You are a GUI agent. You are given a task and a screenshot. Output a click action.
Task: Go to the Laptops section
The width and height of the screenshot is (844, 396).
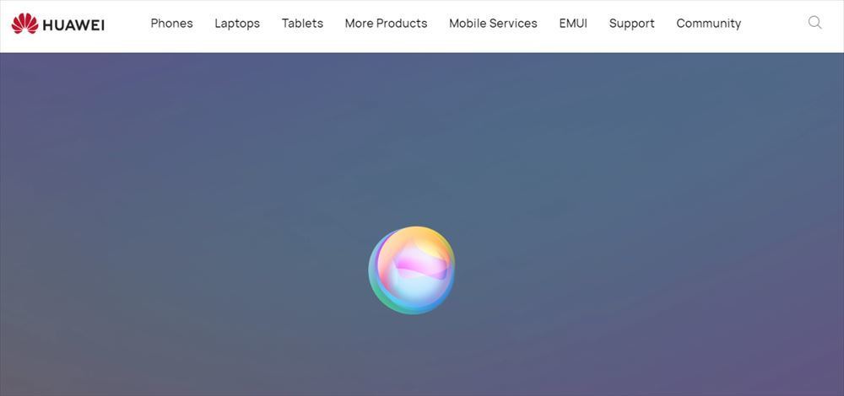[237, 23]
